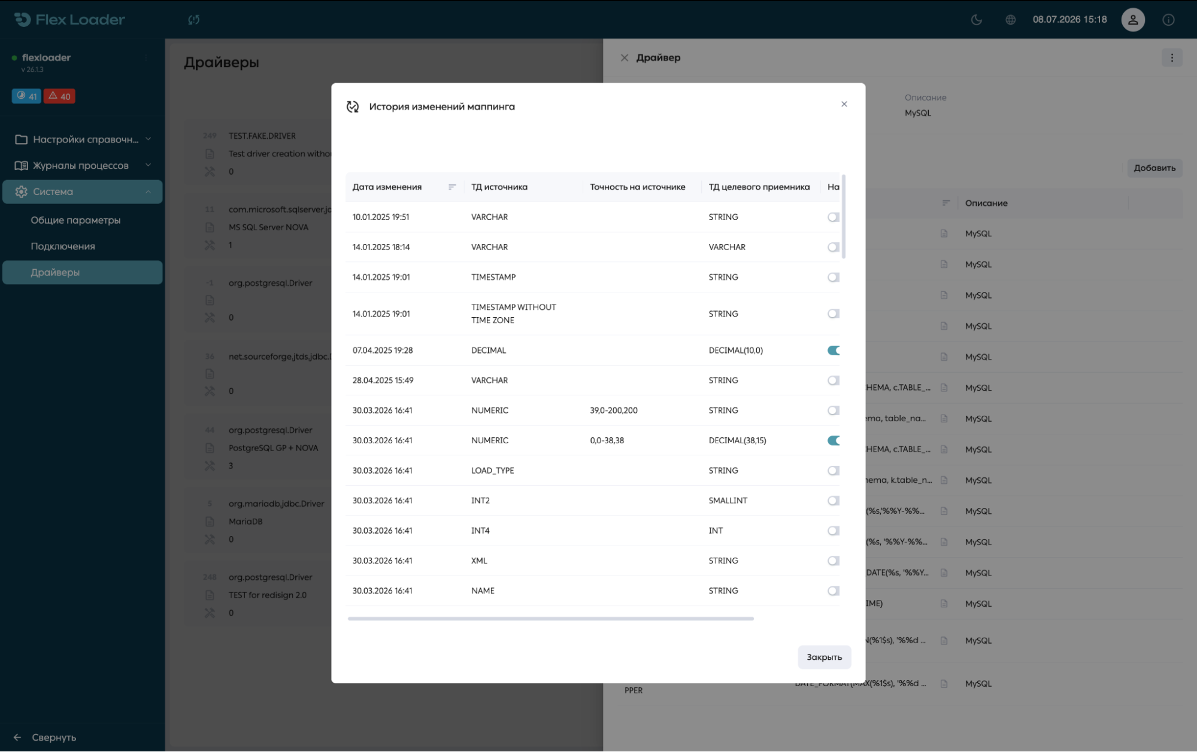Viewport: 1197px width, 752px height.
Task: Click the red warnings badge showing 40
Action: 59,96
